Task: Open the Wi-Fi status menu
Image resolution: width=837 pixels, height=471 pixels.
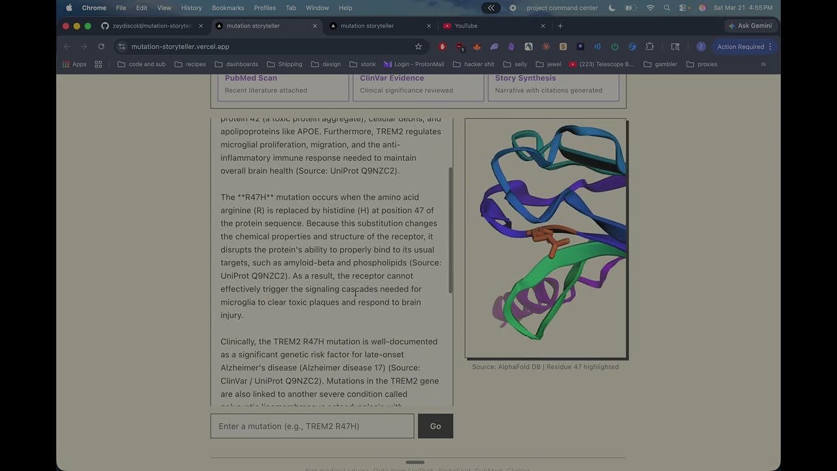Action: [x=650, y=8]
